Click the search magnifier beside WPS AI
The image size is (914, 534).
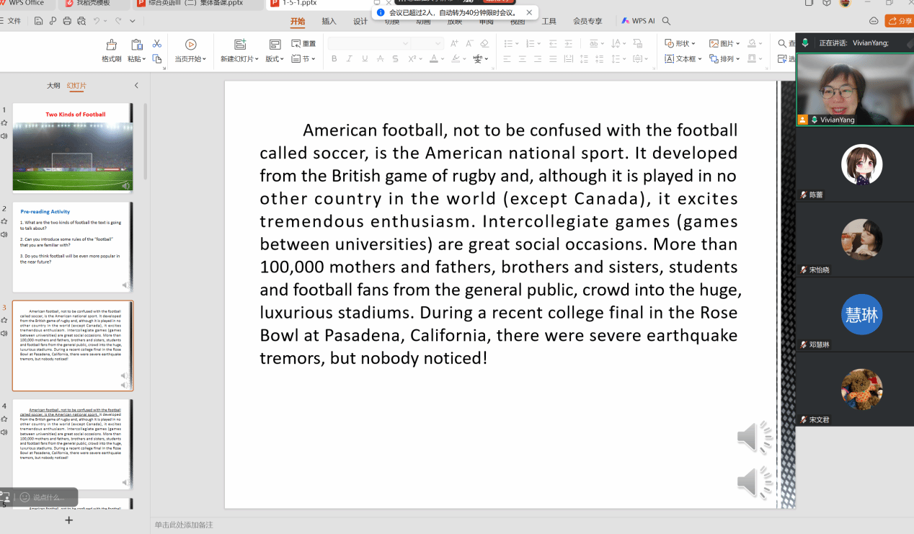pyautogui.click(x=666, y=22)
